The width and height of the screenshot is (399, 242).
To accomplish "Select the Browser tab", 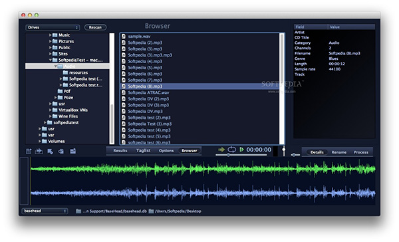I will click(x=190, y=151).
